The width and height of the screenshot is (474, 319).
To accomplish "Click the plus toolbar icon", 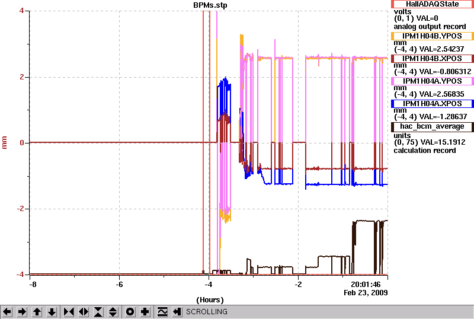I will click(x=145, y=312).
